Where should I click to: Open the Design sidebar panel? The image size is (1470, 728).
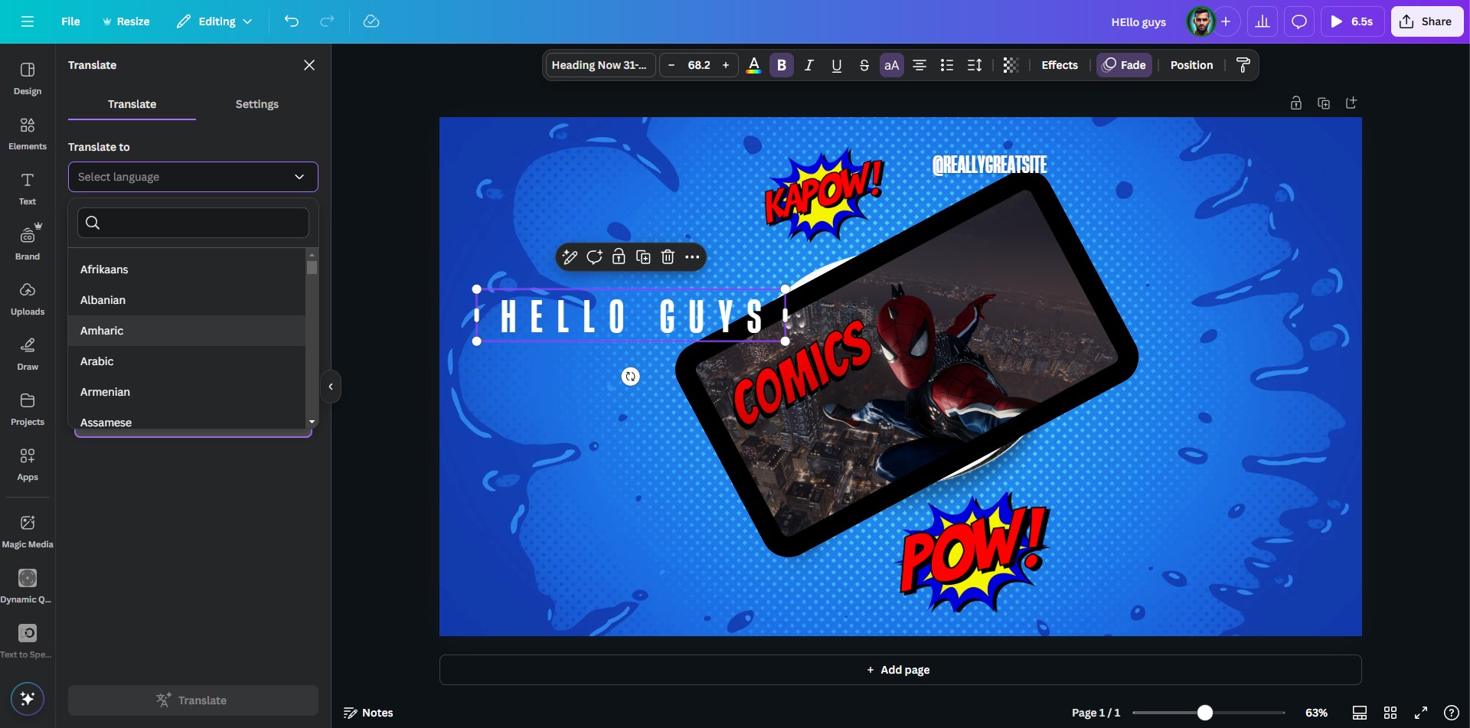tap(28, 78)
